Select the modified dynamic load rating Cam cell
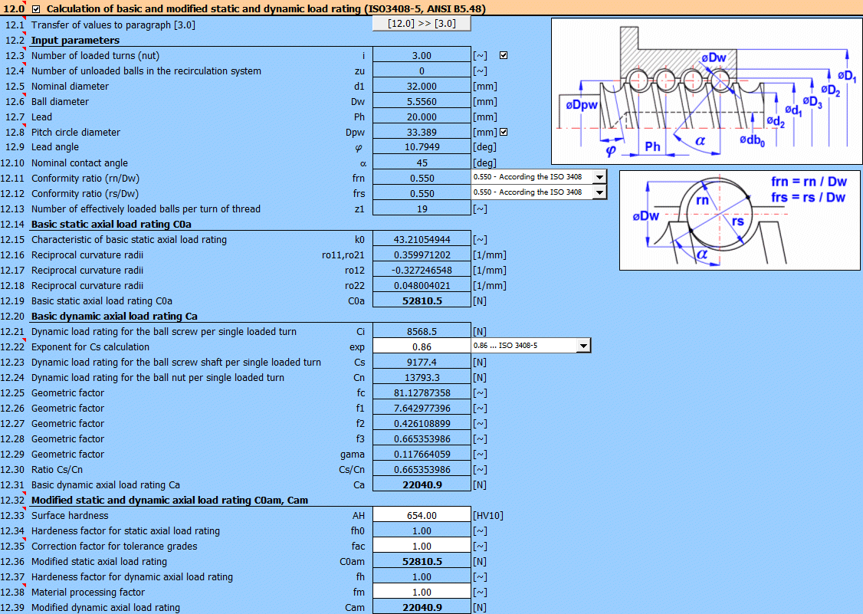The image size is (863, 614). pyautogui.click(x=421, y=607)
